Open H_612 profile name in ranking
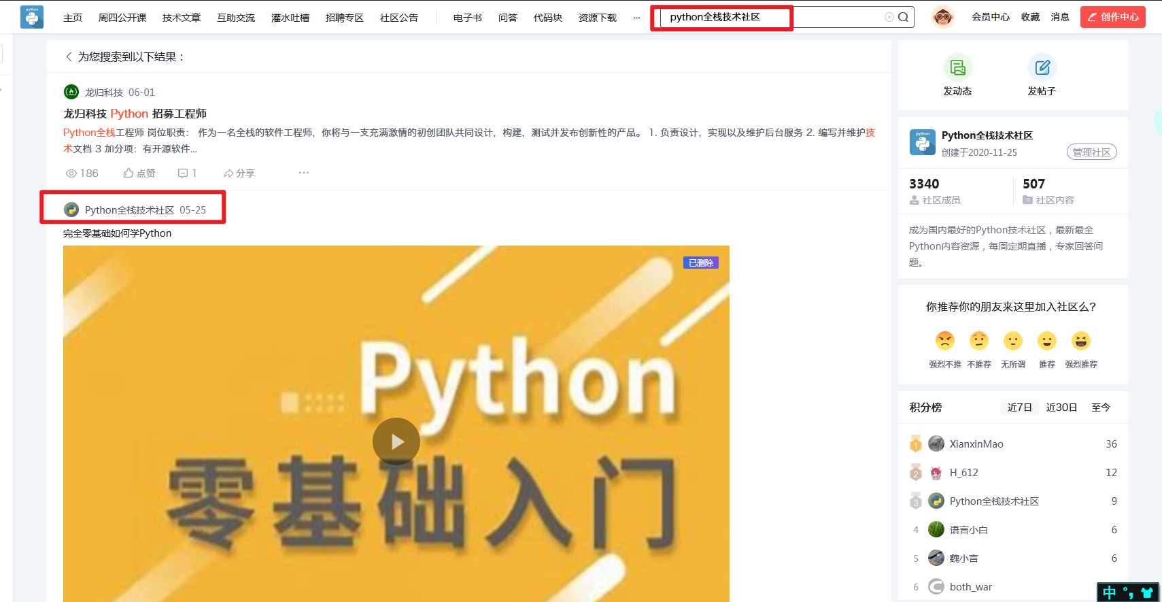Viewport: 1162px width, 602px height. (964, 473)
